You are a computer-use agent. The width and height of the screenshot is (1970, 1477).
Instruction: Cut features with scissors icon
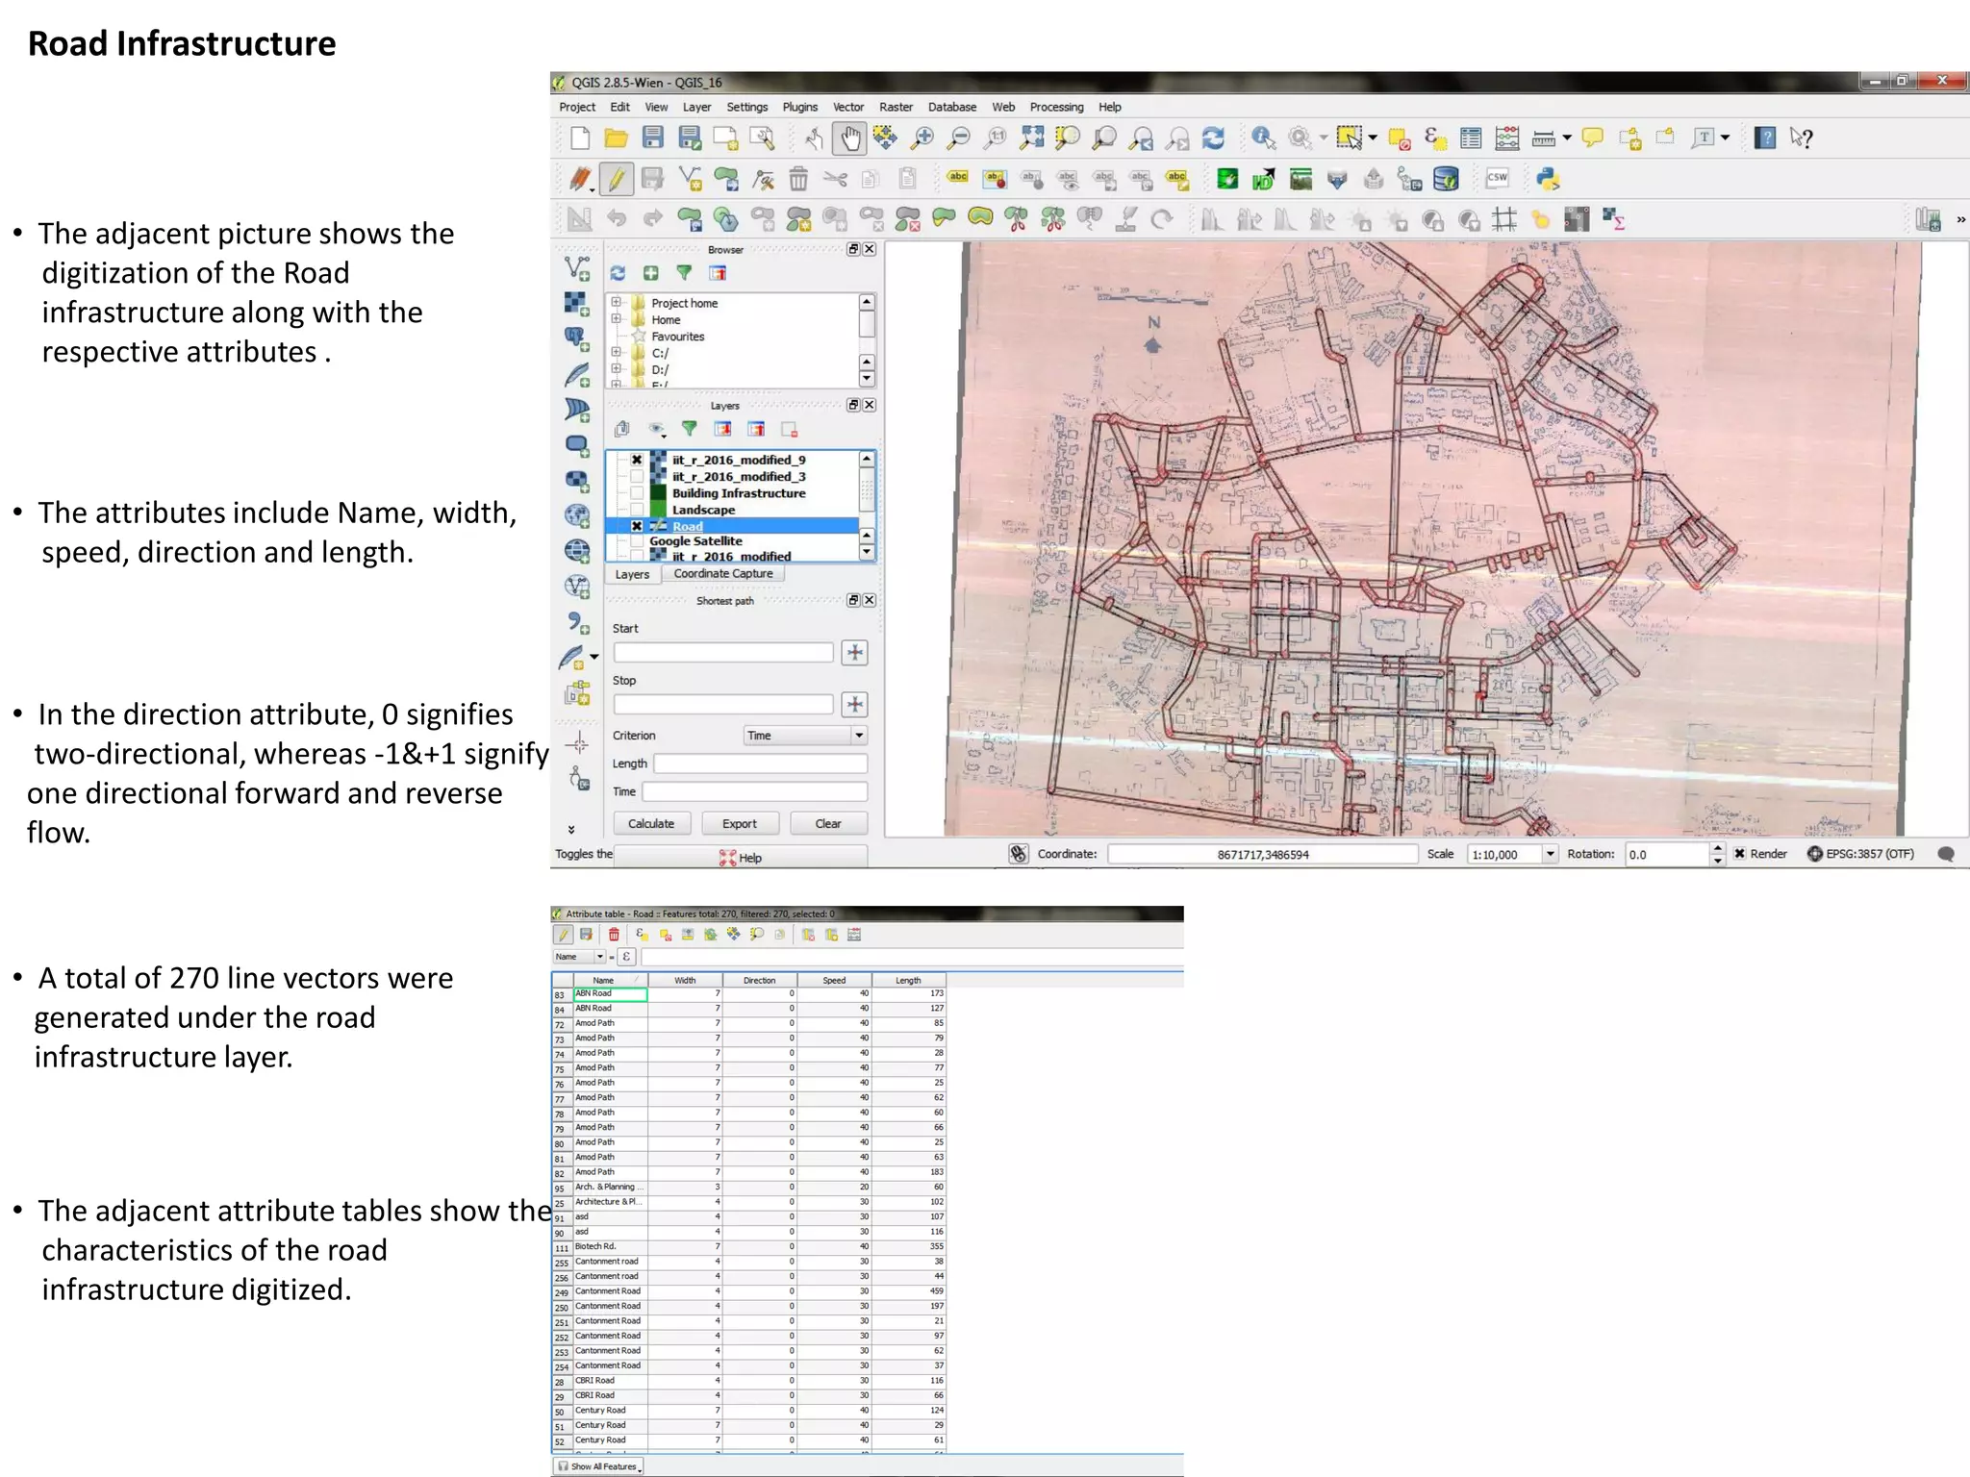tap(835, 179)
